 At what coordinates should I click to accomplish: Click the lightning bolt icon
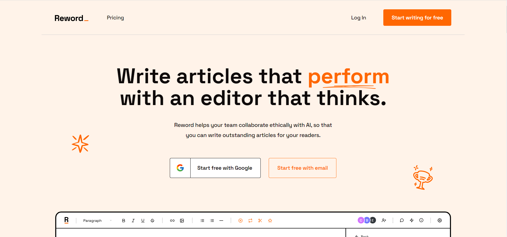pyautogui.click(x=412, y=220)
